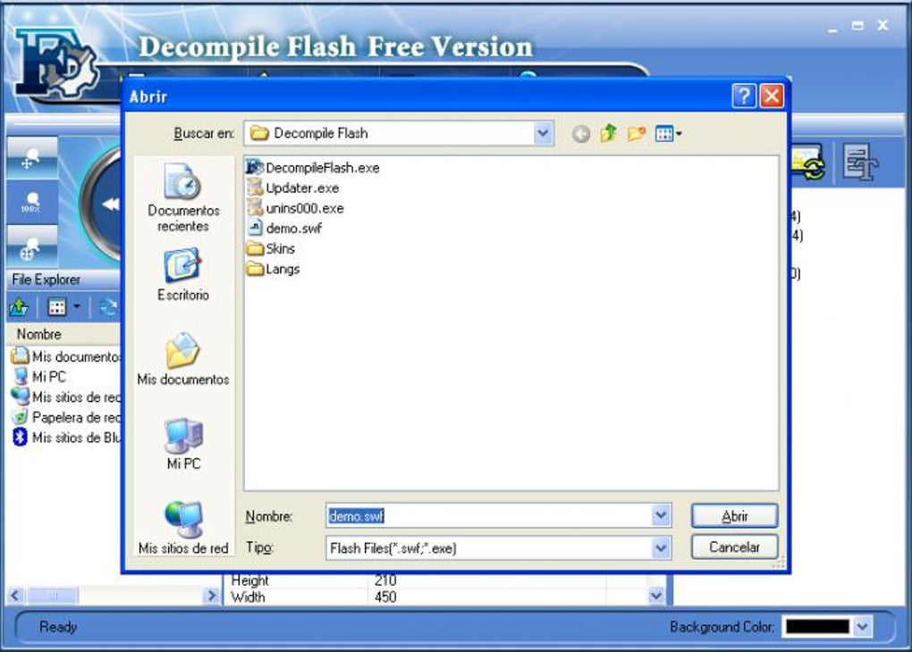Click the File Explorer scrollbar right arrow
Image resolution: width=912 pixels, height=652 pixels.
pos(212,596)
